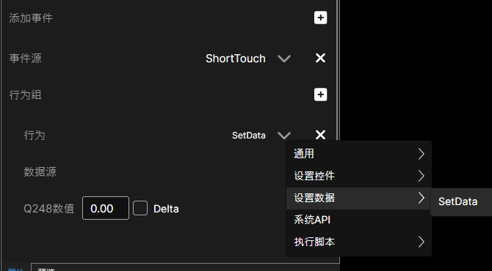Screen dimensions: 492x271
Task: Toggle the Delta checkbox
Action: (140, 208)
